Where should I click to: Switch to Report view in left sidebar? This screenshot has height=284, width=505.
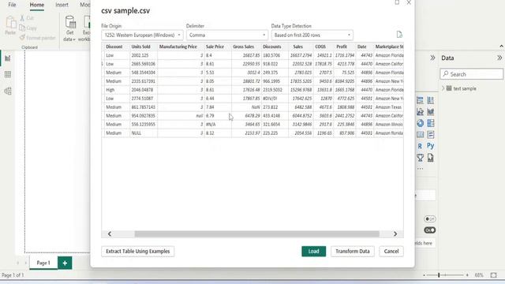click(8, 58)
